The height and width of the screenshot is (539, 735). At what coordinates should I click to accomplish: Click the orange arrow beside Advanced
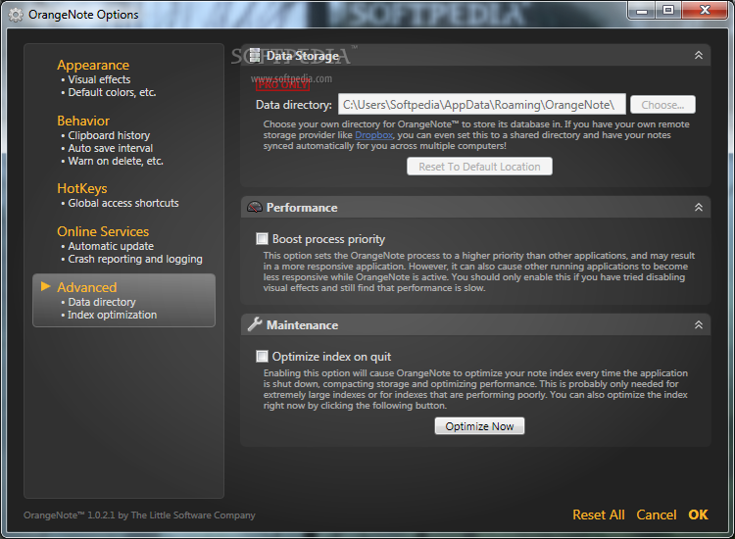point(45,286)
